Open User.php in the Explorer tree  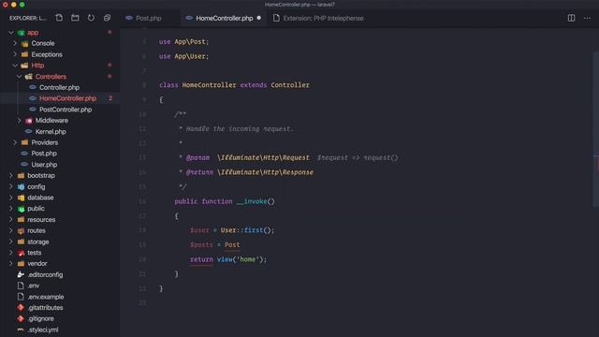[44, 165]
